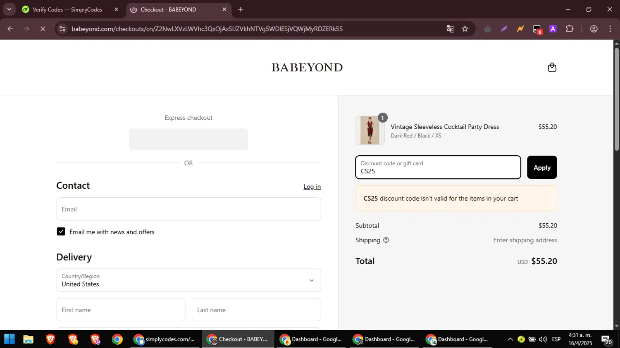Open the Chrome profile avatar icon
The width and height of the screenshot is (620, 348).
click(594, 29)
